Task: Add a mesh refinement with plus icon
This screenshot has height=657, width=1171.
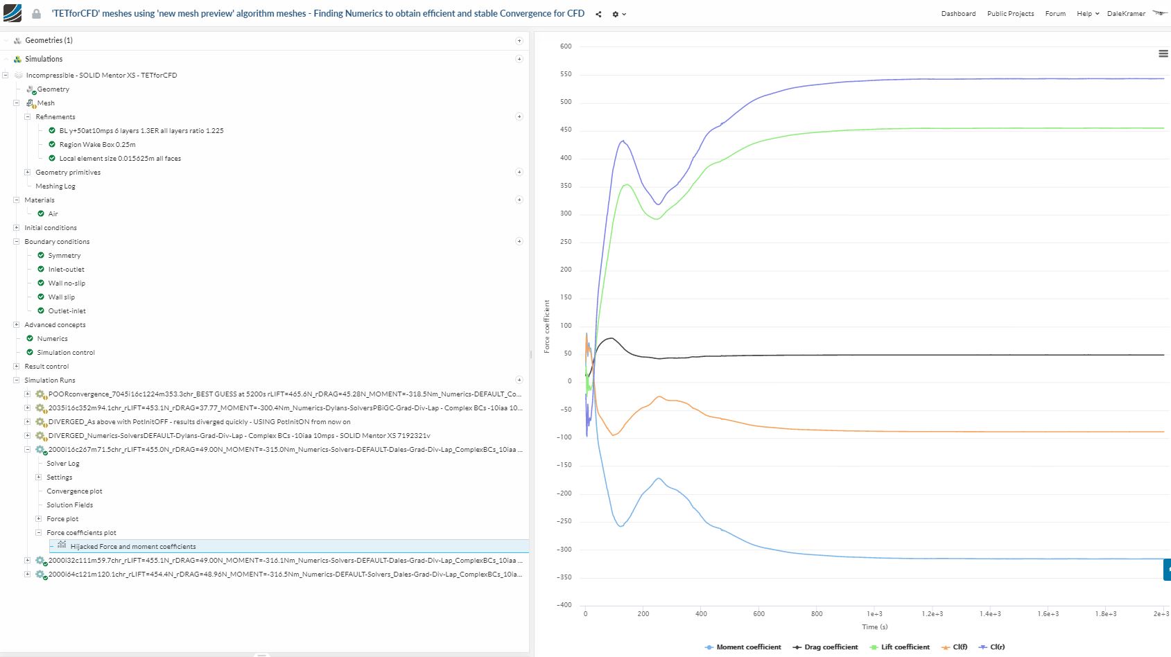Action: pyautogui.click(x=519, y=116)
